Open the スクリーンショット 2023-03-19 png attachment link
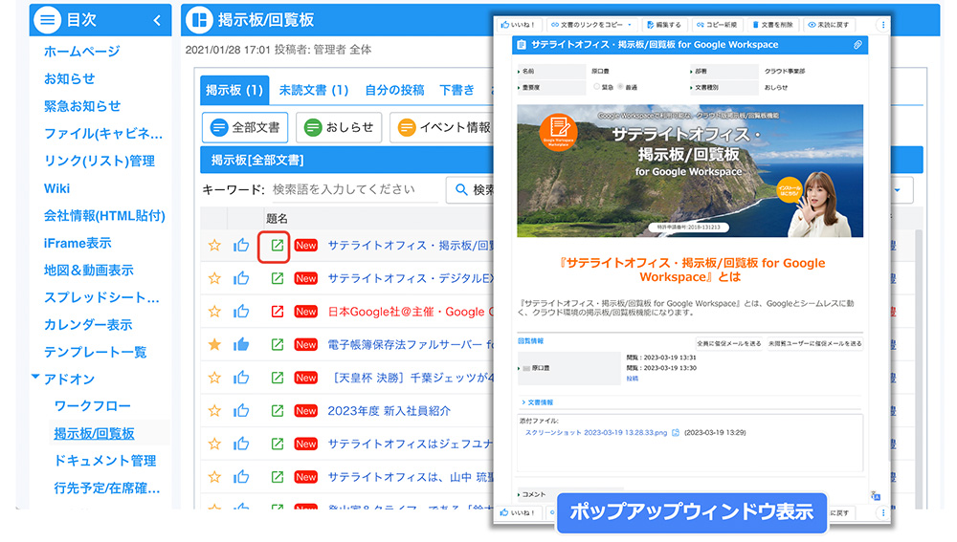The height and width of the screenshot is (542, 957). [595, 433]
